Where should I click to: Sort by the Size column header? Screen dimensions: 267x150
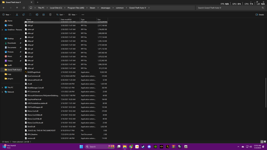tap(102, 19)
